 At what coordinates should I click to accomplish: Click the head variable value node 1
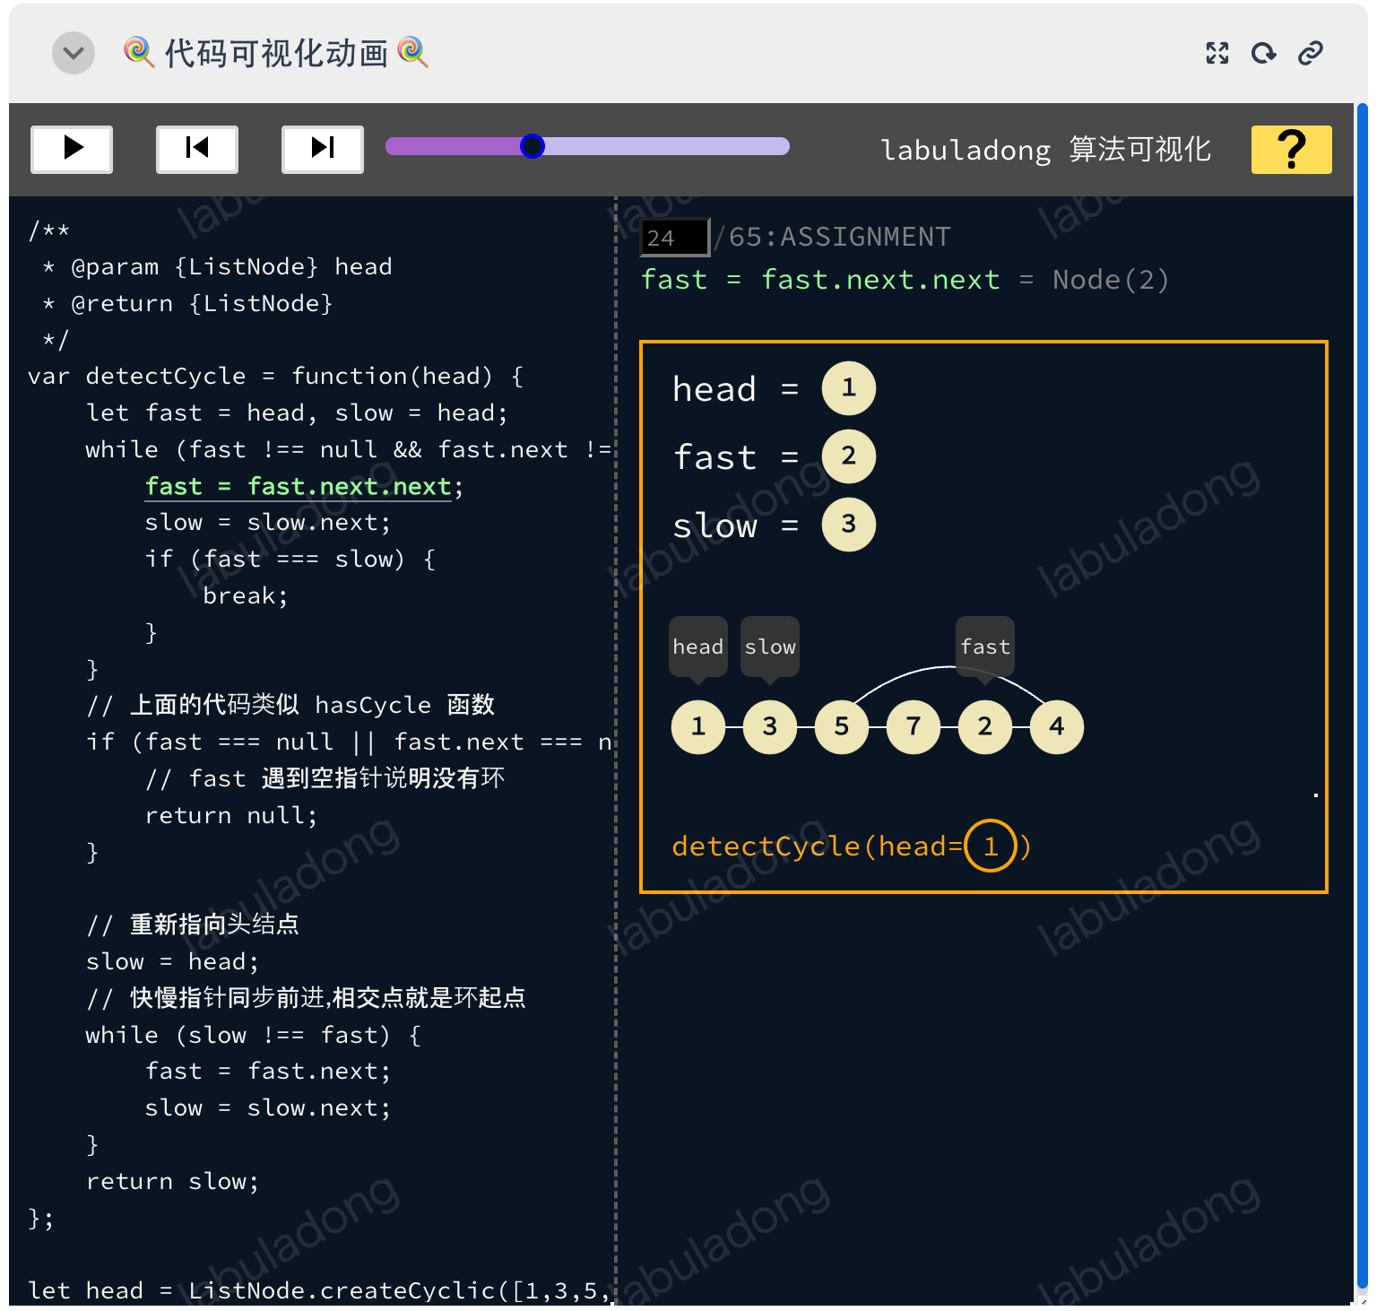tap(848, 388)
